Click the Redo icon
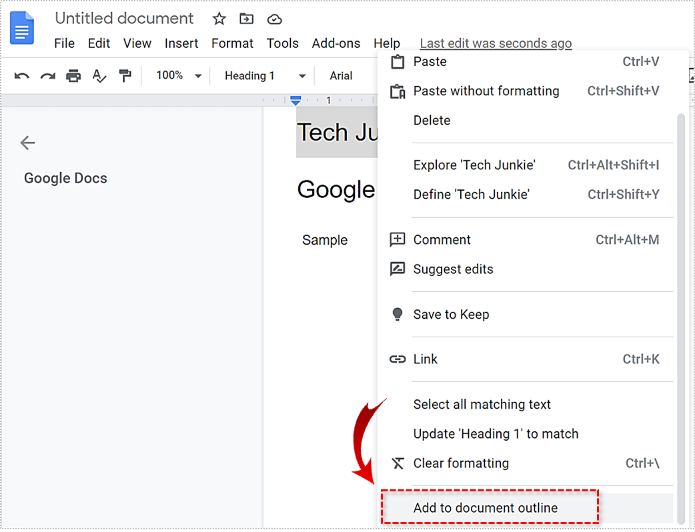695x532 pixels. [x=47, y=75]
